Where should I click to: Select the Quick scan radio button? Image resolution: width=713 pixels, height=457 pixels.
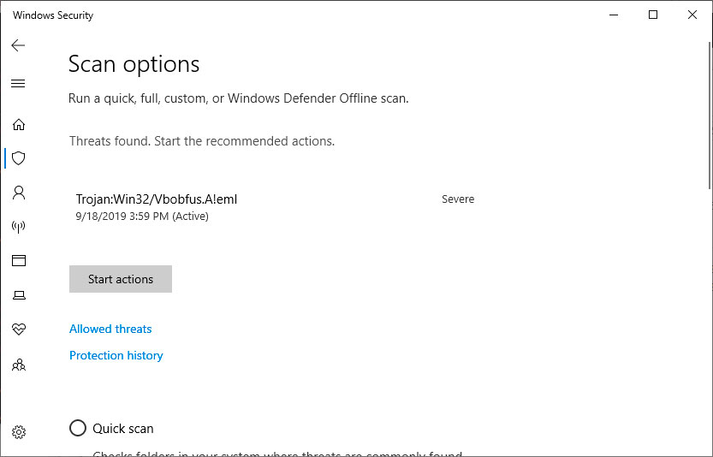click(78, 428)
